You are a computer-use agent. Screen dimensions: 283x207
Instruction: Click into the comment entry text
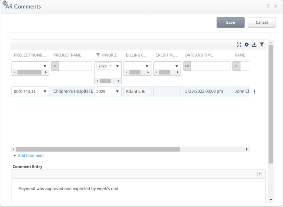tap(69, 189)
